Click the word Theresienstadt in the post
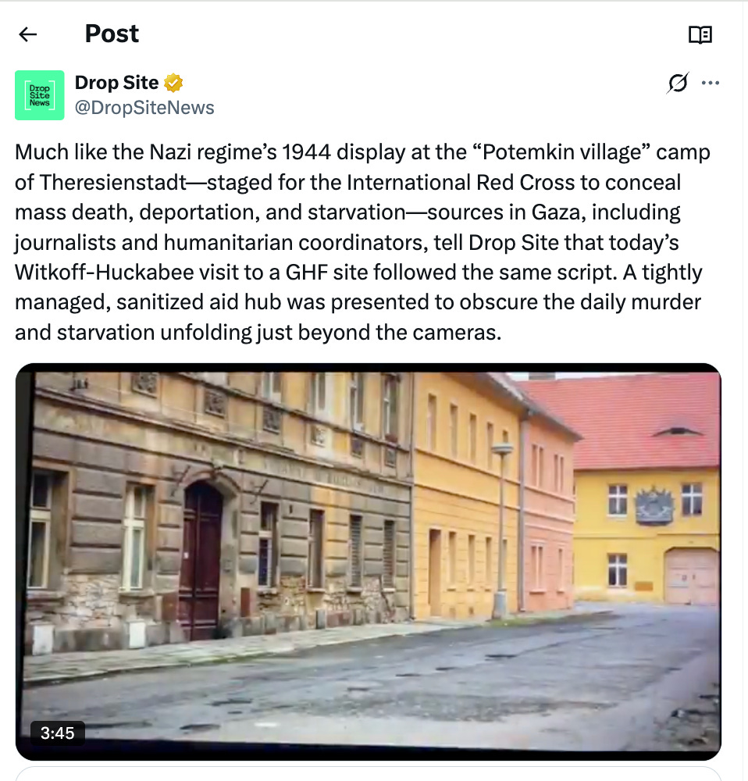748x781 pixels. pos(113,182)
